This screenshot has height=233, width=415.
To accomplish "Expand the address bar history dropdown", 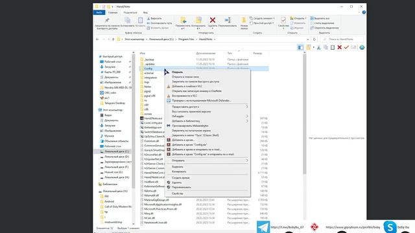I will pos(307,39).
